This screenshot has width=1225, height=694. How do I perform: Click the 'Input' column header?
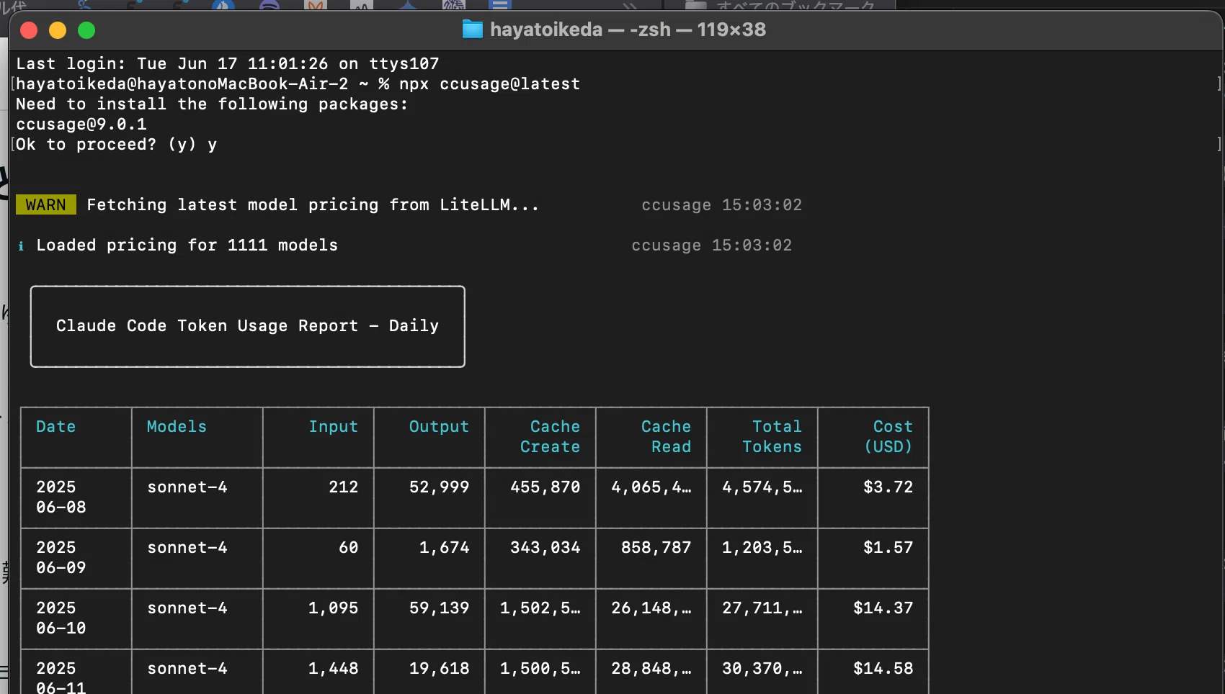click(334, 427)
